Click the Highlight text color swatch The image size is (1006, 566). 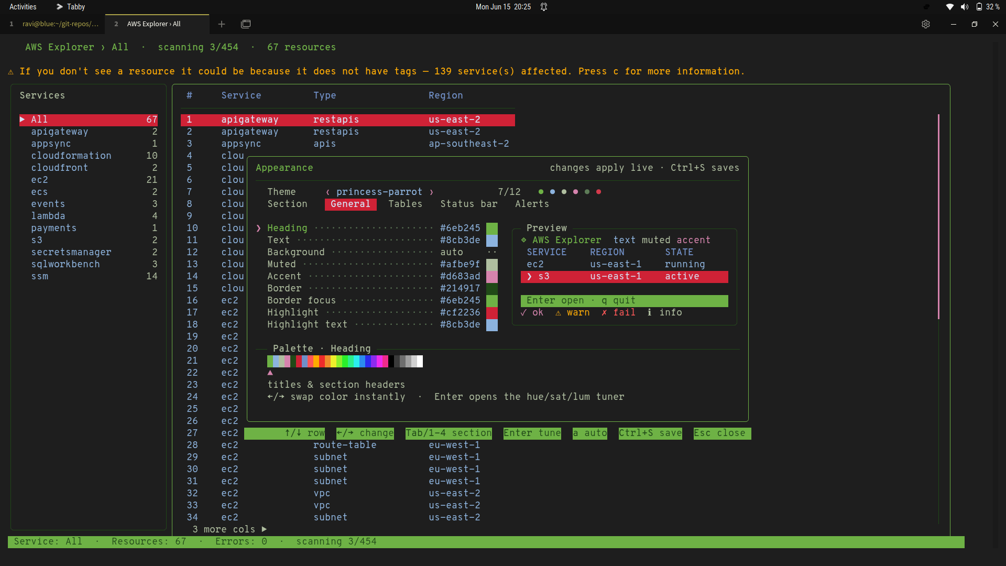tap(492, 324)
